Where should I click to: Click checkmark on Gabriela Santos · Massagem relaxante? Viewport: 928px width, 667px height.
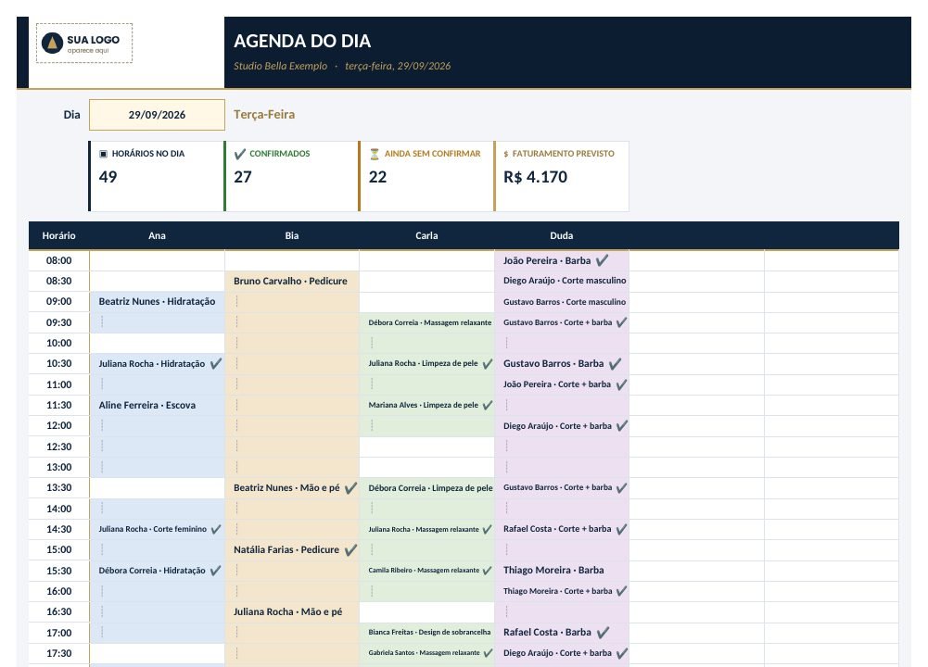click(487, 653)
